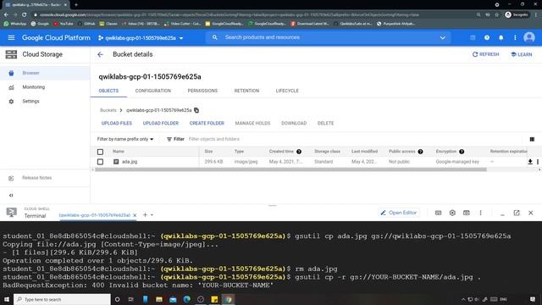Open the help question mark icon

pyautogui.click(x=487, y=37)
